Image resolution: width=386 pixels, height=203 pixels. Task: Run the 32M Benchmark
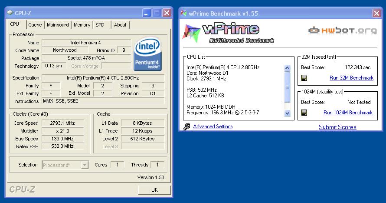coord(351,78)
